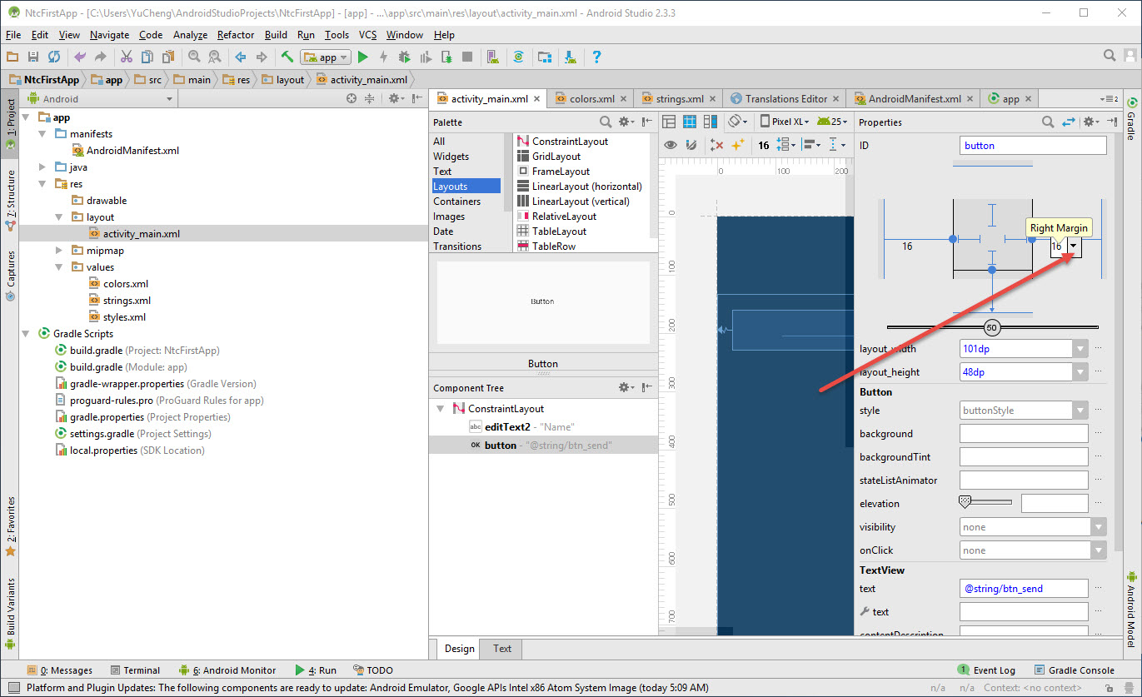Click Clear All Constraints icon
Viewport: 1142px width, 697px height.
pyautogui.click(x=716, y=145)
